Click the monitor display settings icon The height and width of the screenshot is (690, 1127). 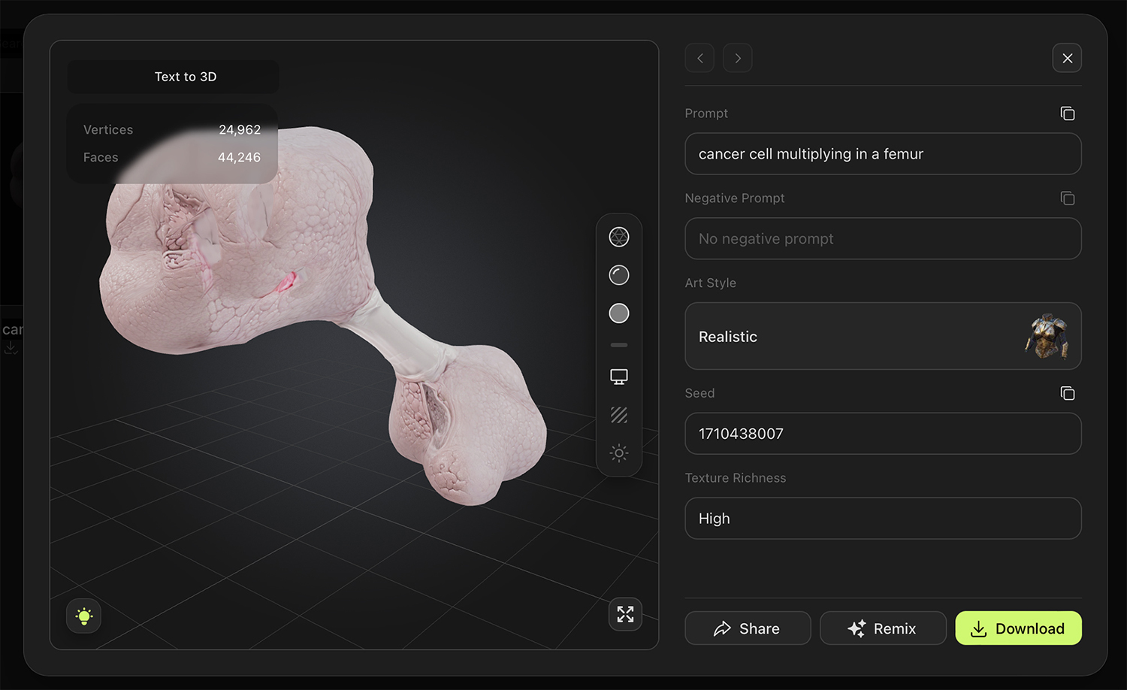tap(618, 377)
